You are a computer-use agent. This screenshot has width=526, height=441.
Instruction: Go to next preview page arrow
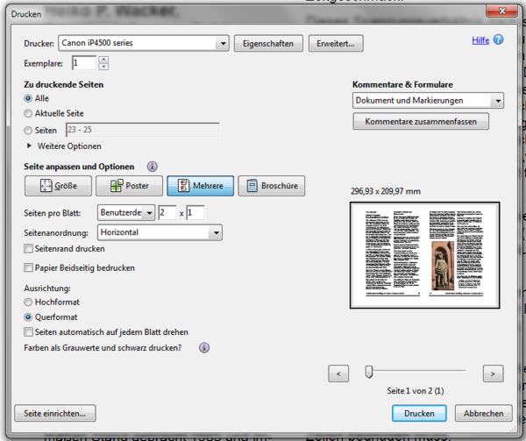click(x=493, y=373)
